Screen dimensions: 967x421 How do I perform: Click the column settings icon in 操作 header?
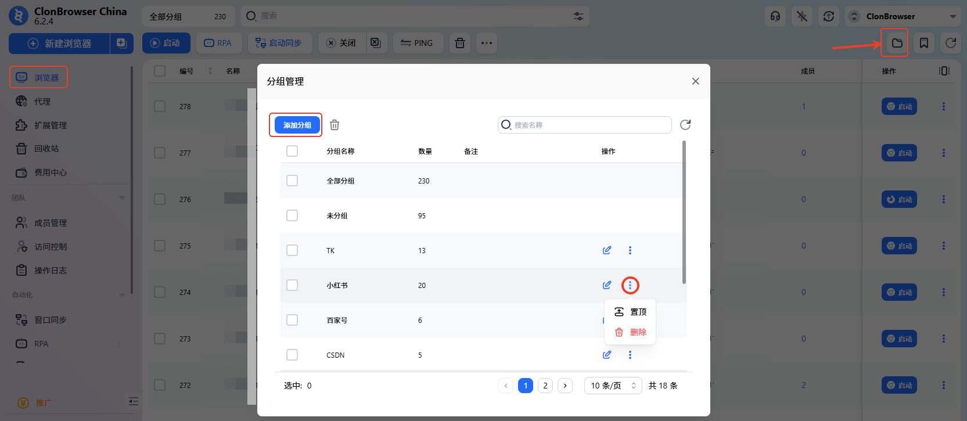point(944,71)
